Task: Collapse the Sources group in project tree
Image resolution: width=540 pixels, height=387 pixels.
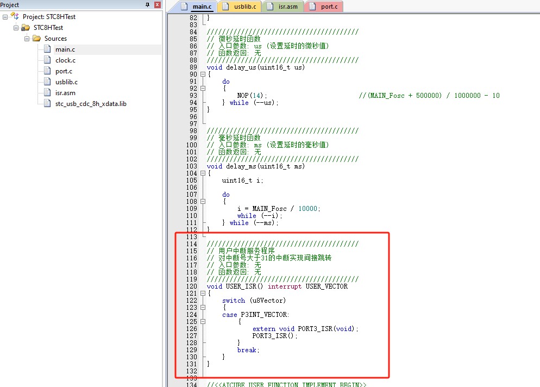Action: [27, 39]
